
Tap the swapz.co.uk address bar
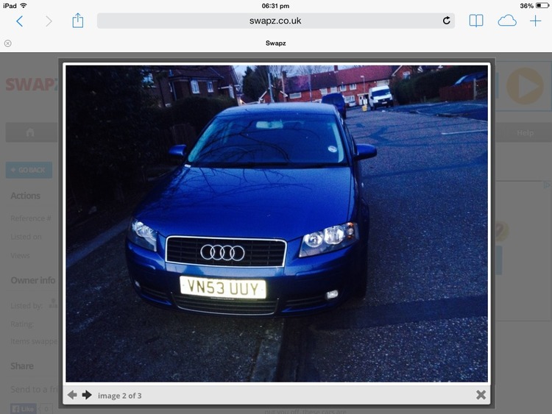point(276,21)
